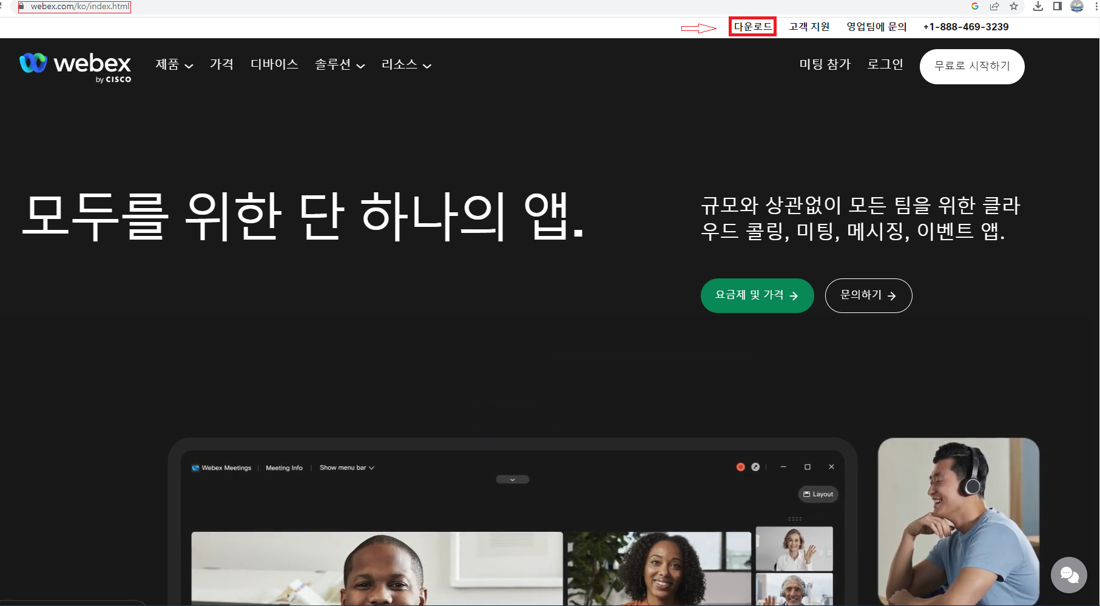Click the 다운로드 link in top bar
The width and height of the screenshot is (1100, 606).
coord(752,27)
